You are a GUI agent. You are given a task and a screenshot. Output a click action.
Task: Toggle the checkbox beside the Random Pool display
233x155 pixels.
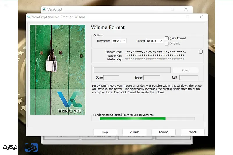coord(201,51)
